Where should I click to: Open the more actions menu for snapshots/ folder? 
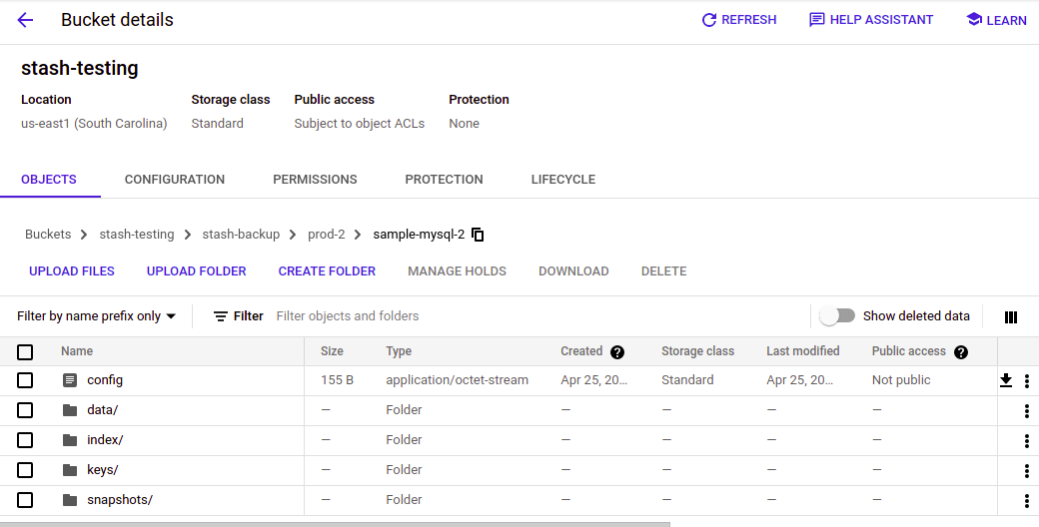point(1027,500)
